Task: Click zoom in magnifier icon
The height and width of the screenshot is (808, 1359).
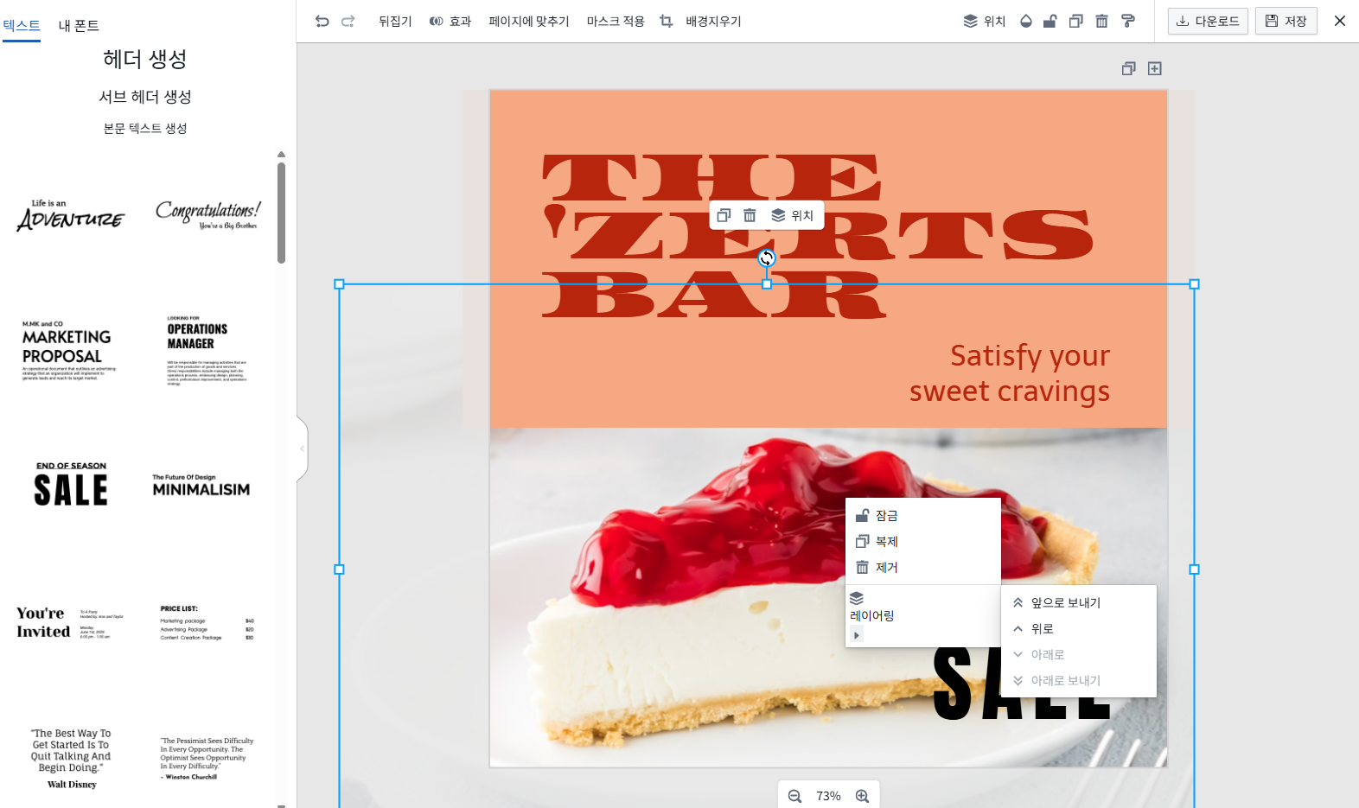Action: [x=862, y=796]
